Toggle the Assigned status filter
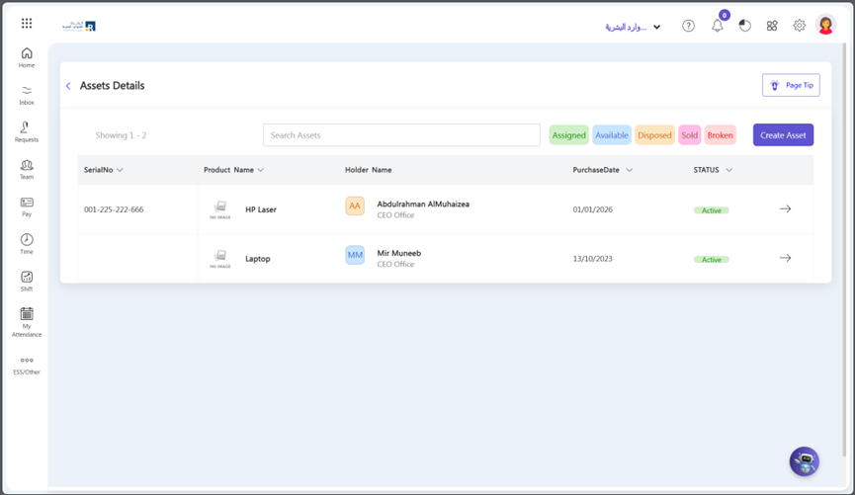This screenshot has height=495, width=855. (568, 135)
